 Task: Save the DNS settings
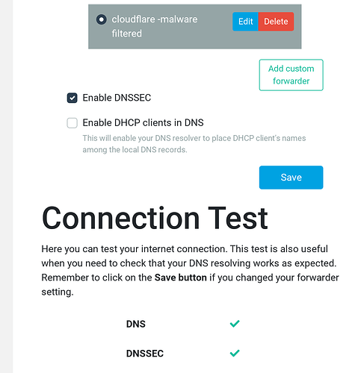[x=291, y=178]
